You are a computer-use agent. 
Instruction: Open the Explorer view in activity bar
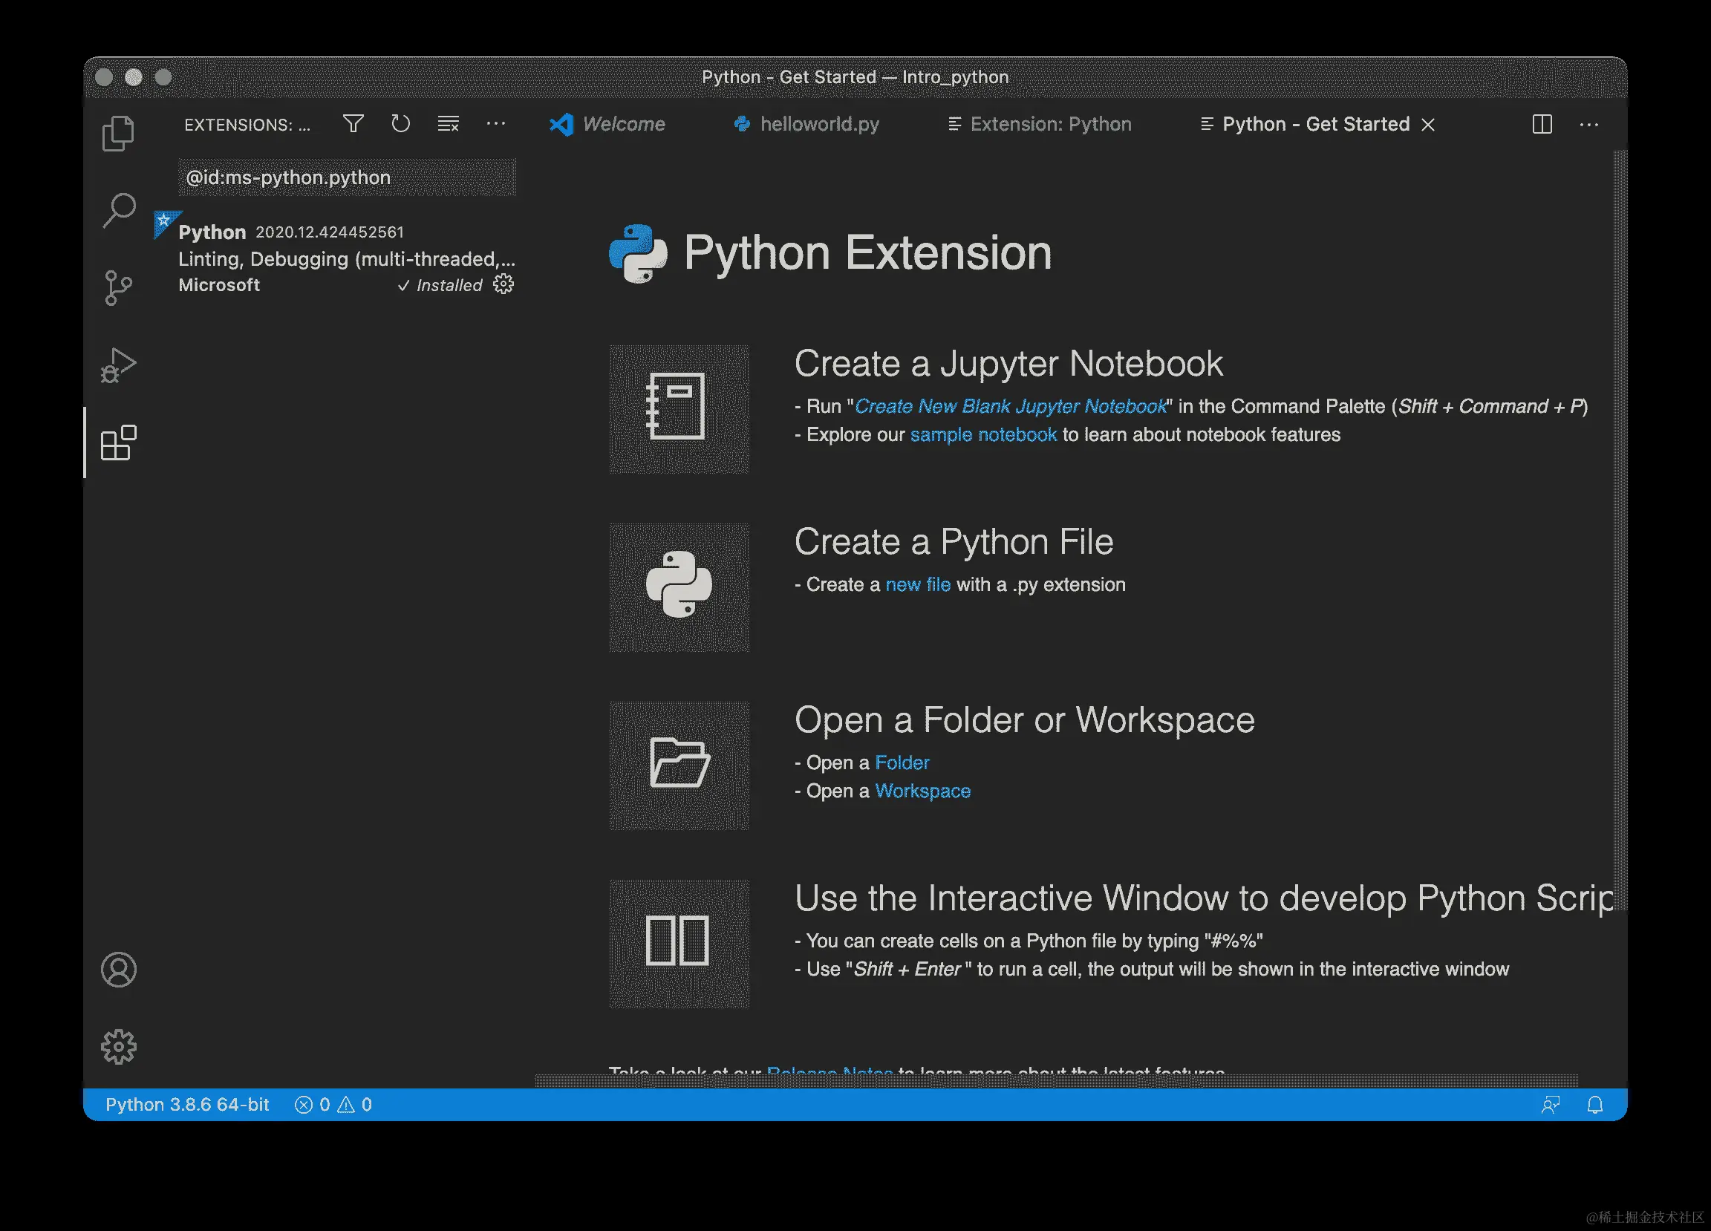click(x=118, y=134)
